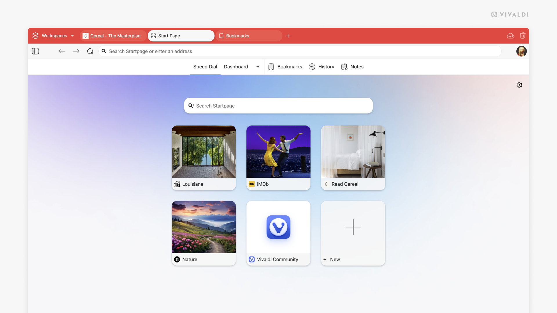Click the trash/delete tab icon
This screenshot has height=313, width=557.
(522, 36)
